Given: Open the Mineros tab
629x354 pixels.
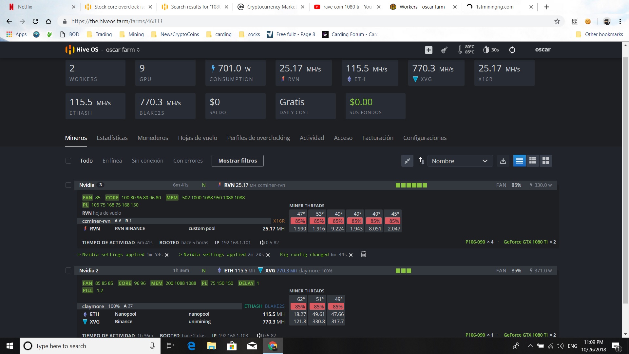Looking at the screenshot, I should (x=76, y=138).
